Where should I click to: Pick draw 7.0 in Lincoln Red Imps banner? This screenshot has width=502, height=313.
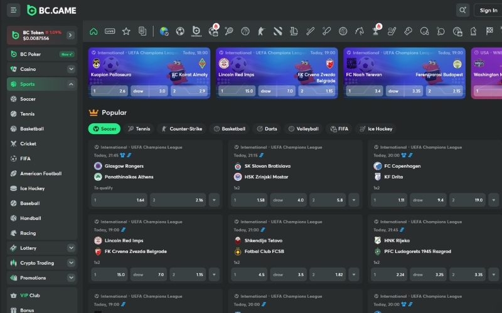point(277,91)
